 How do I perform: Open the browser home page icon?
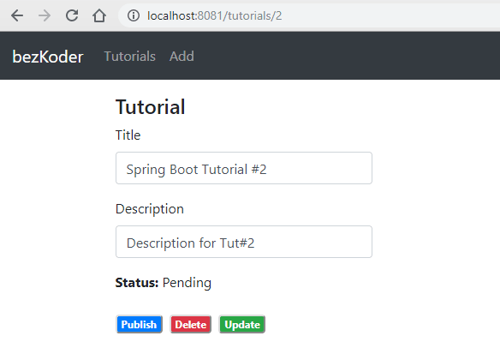tap(99, 15)
